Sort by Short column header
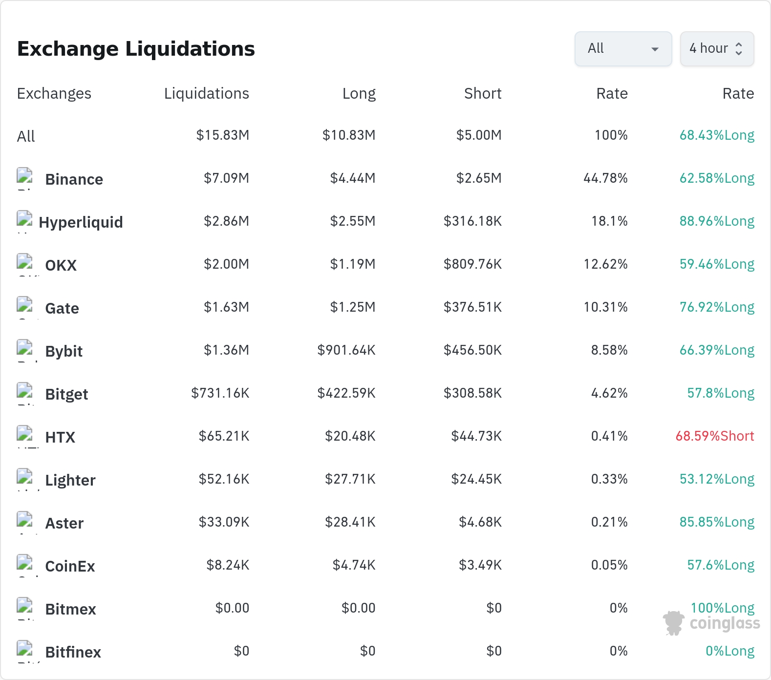Screen dimensions: 771x680 pos(483,93)
